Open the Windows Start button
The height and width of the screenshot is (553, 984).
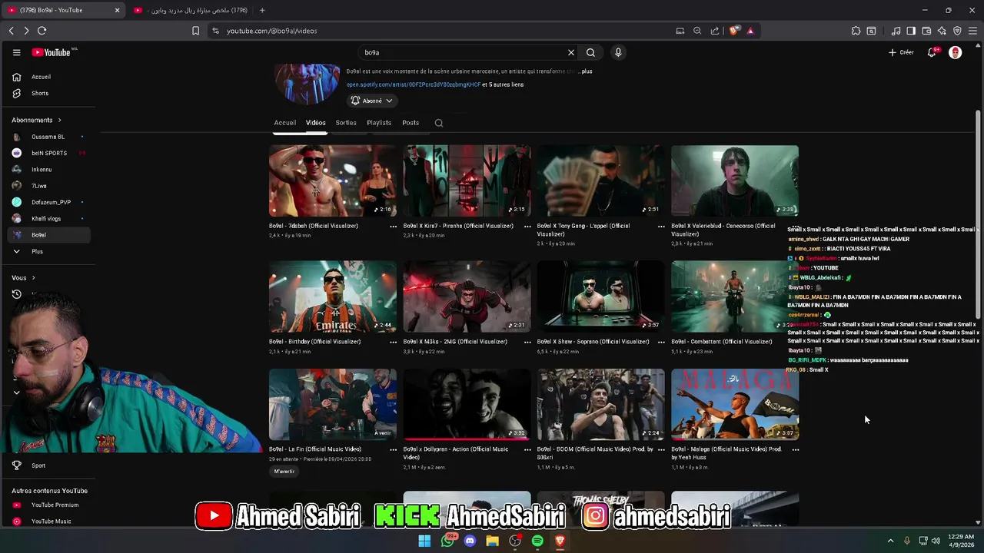pyautogui.click(x=424, y=541)
